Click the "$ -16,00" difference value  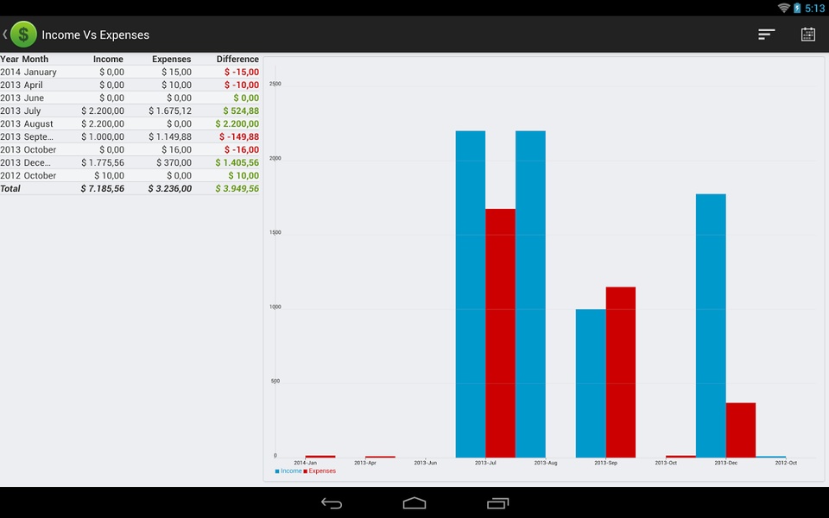242,149
